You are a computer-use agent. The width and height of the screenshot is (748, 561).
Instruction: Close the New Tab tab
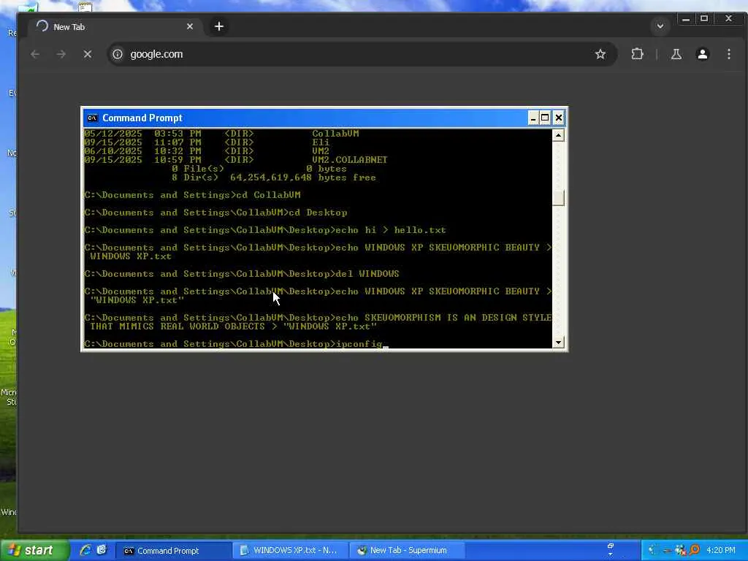point(190,26)
